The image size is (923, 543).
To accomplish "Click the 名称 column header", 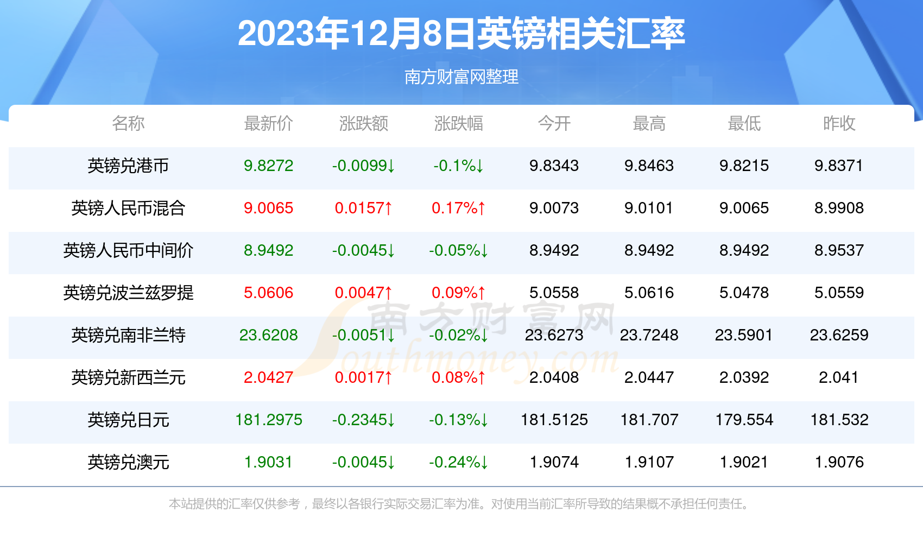I will (128, 123).
